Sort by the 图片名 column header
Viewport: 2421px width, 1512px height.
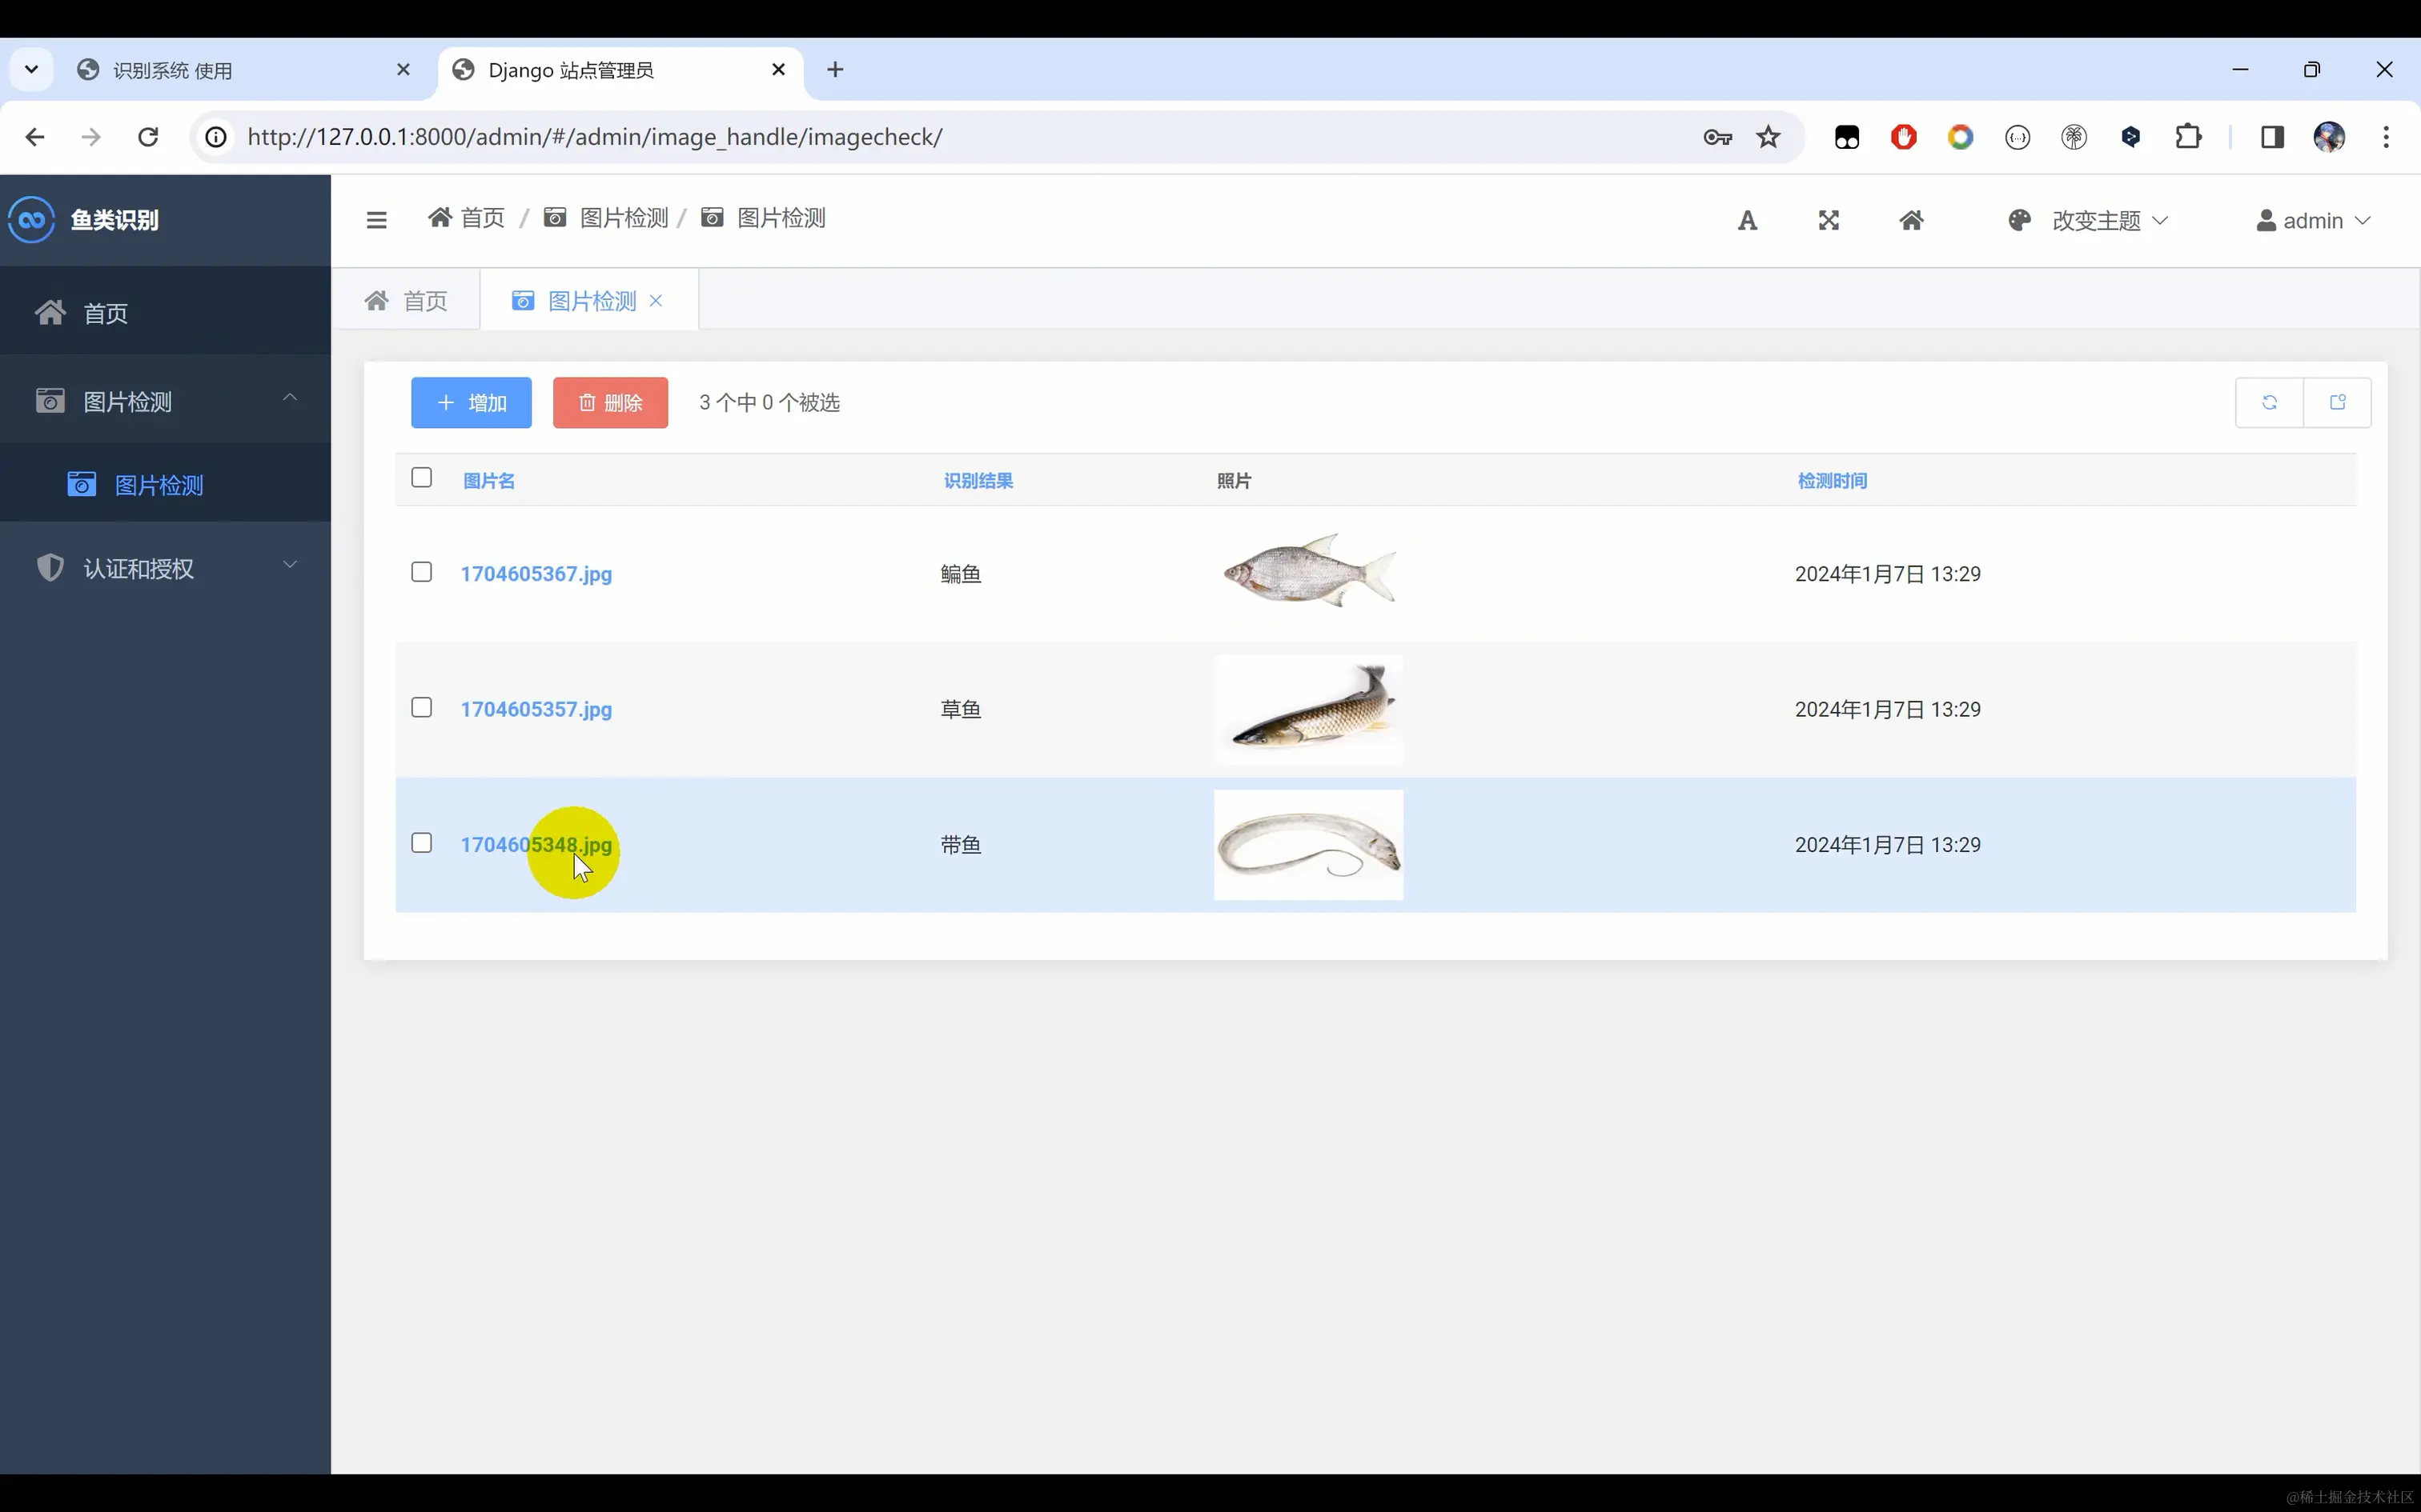tap(489, 480)
